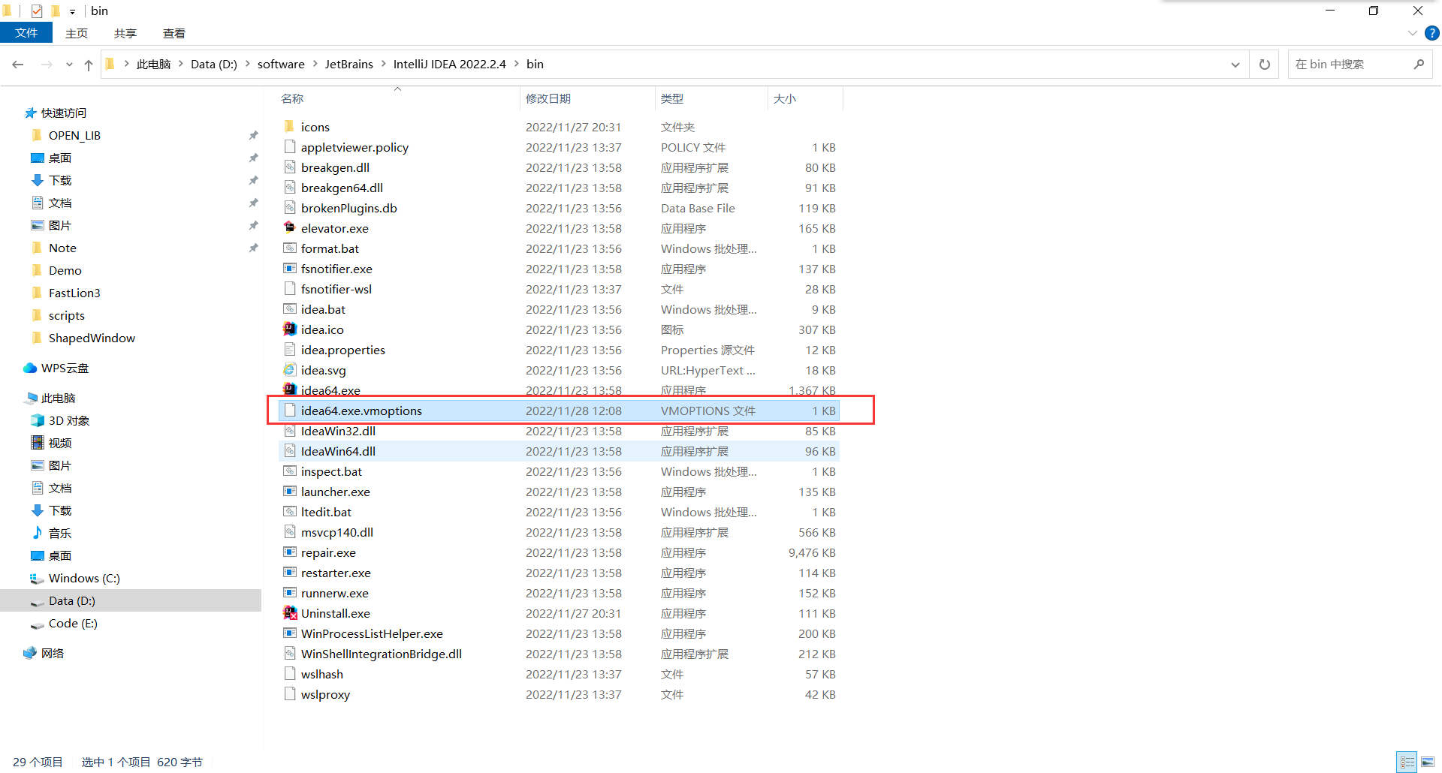Expand the chevron after JetBrains breadcrumb
Screen dimensions: 1442x773
pyautogui.click(x=384, y=65)
